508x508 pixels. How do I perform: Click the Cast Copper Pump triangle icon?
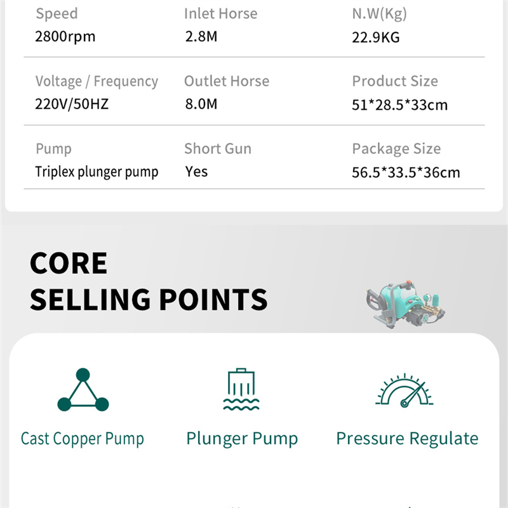[x=83, y=390]
